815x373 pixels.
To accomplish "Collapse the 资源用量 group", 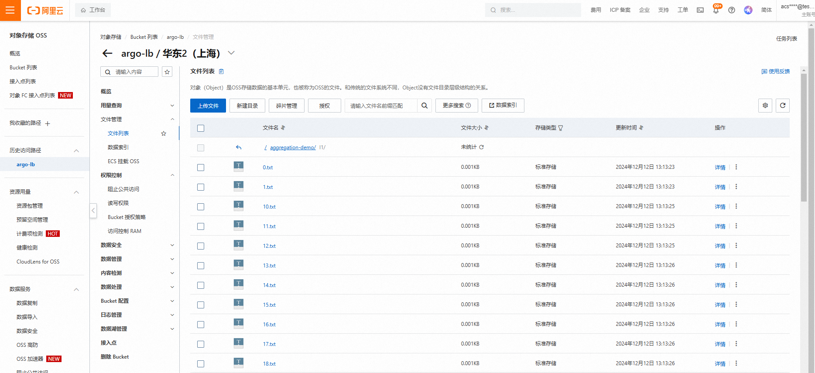I will pos(76,192).
